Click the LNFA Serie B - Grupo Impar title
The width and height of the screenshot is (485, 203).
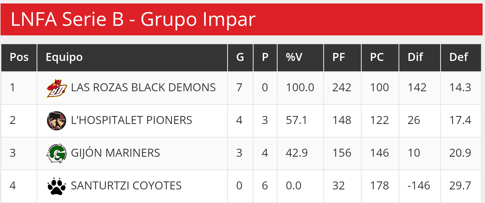click(133, 19)
